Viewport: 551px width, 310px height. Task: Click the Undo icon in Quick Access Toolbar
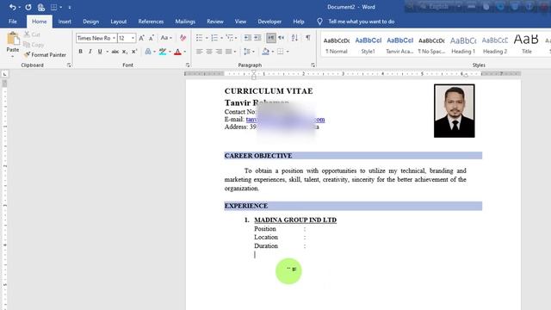tap(12, 7)
